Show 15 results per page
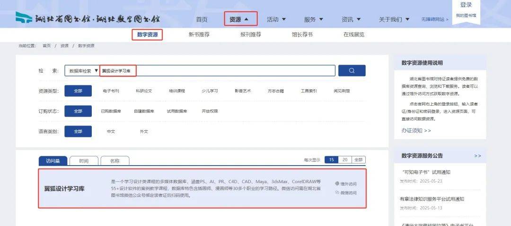 [331, 160]
